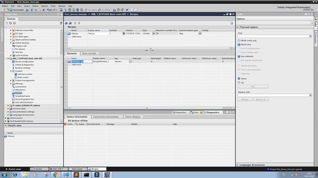Click the Replace all button
This screenshot has height=178, width=318.
click(x=261, y=99)
